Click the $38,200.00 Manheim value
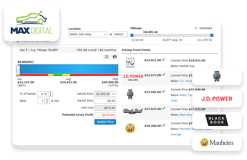 tap(153, 126)
